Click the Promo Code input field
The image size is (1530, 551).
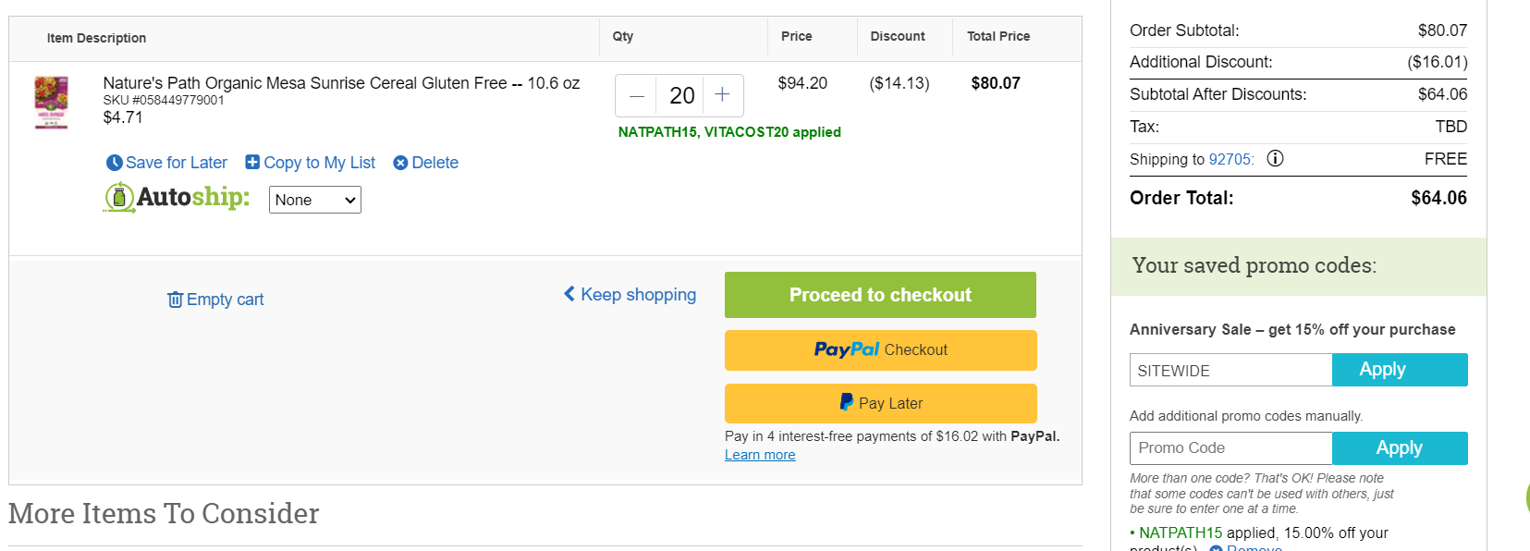[x=1230, y=448]
